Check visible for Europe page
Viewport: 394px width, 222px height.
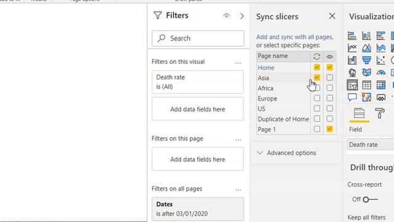329,98
